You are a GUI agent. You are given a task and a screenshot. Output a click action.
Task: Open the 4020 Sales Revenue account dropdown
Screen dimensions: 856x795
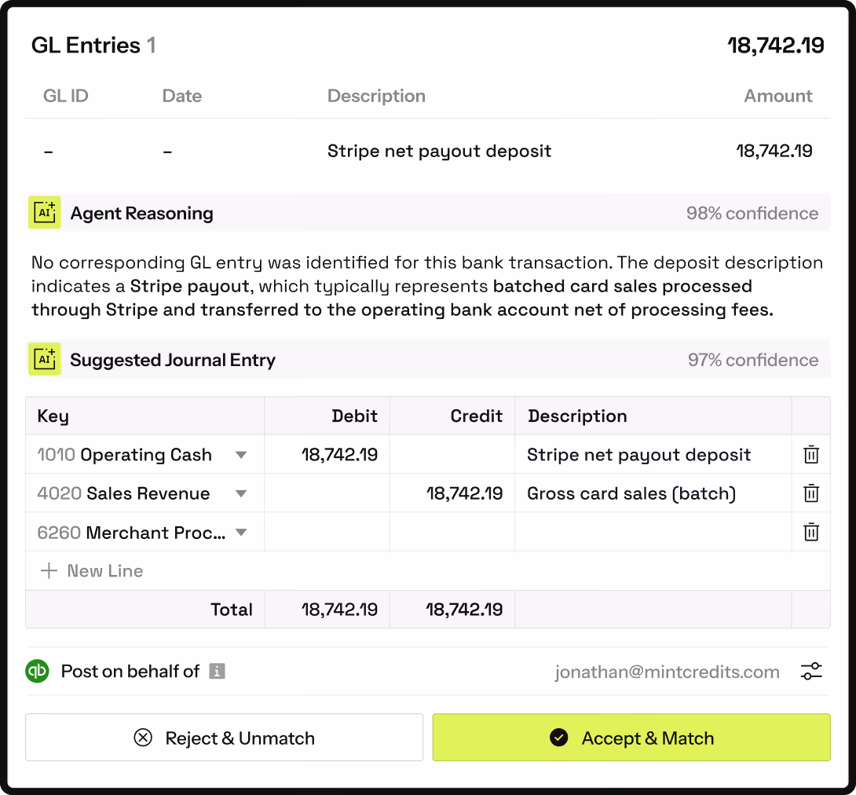[x=242, y=493]
